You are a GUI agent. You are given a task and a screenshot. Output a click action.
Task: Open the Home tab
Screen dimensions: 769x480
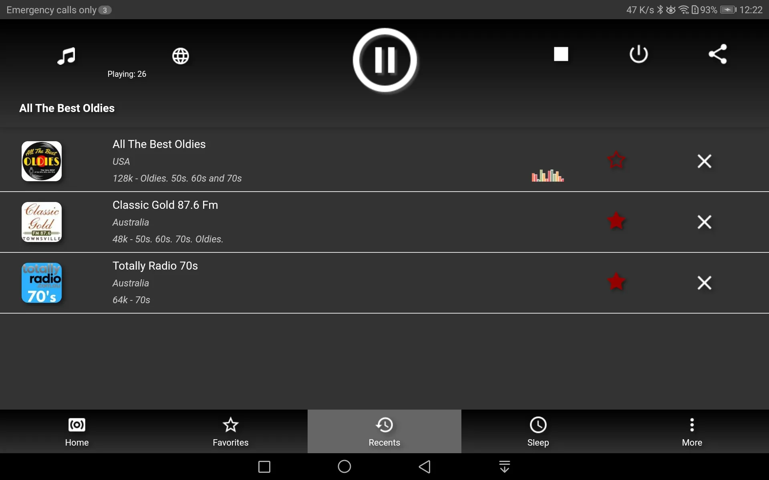(77, 431)
